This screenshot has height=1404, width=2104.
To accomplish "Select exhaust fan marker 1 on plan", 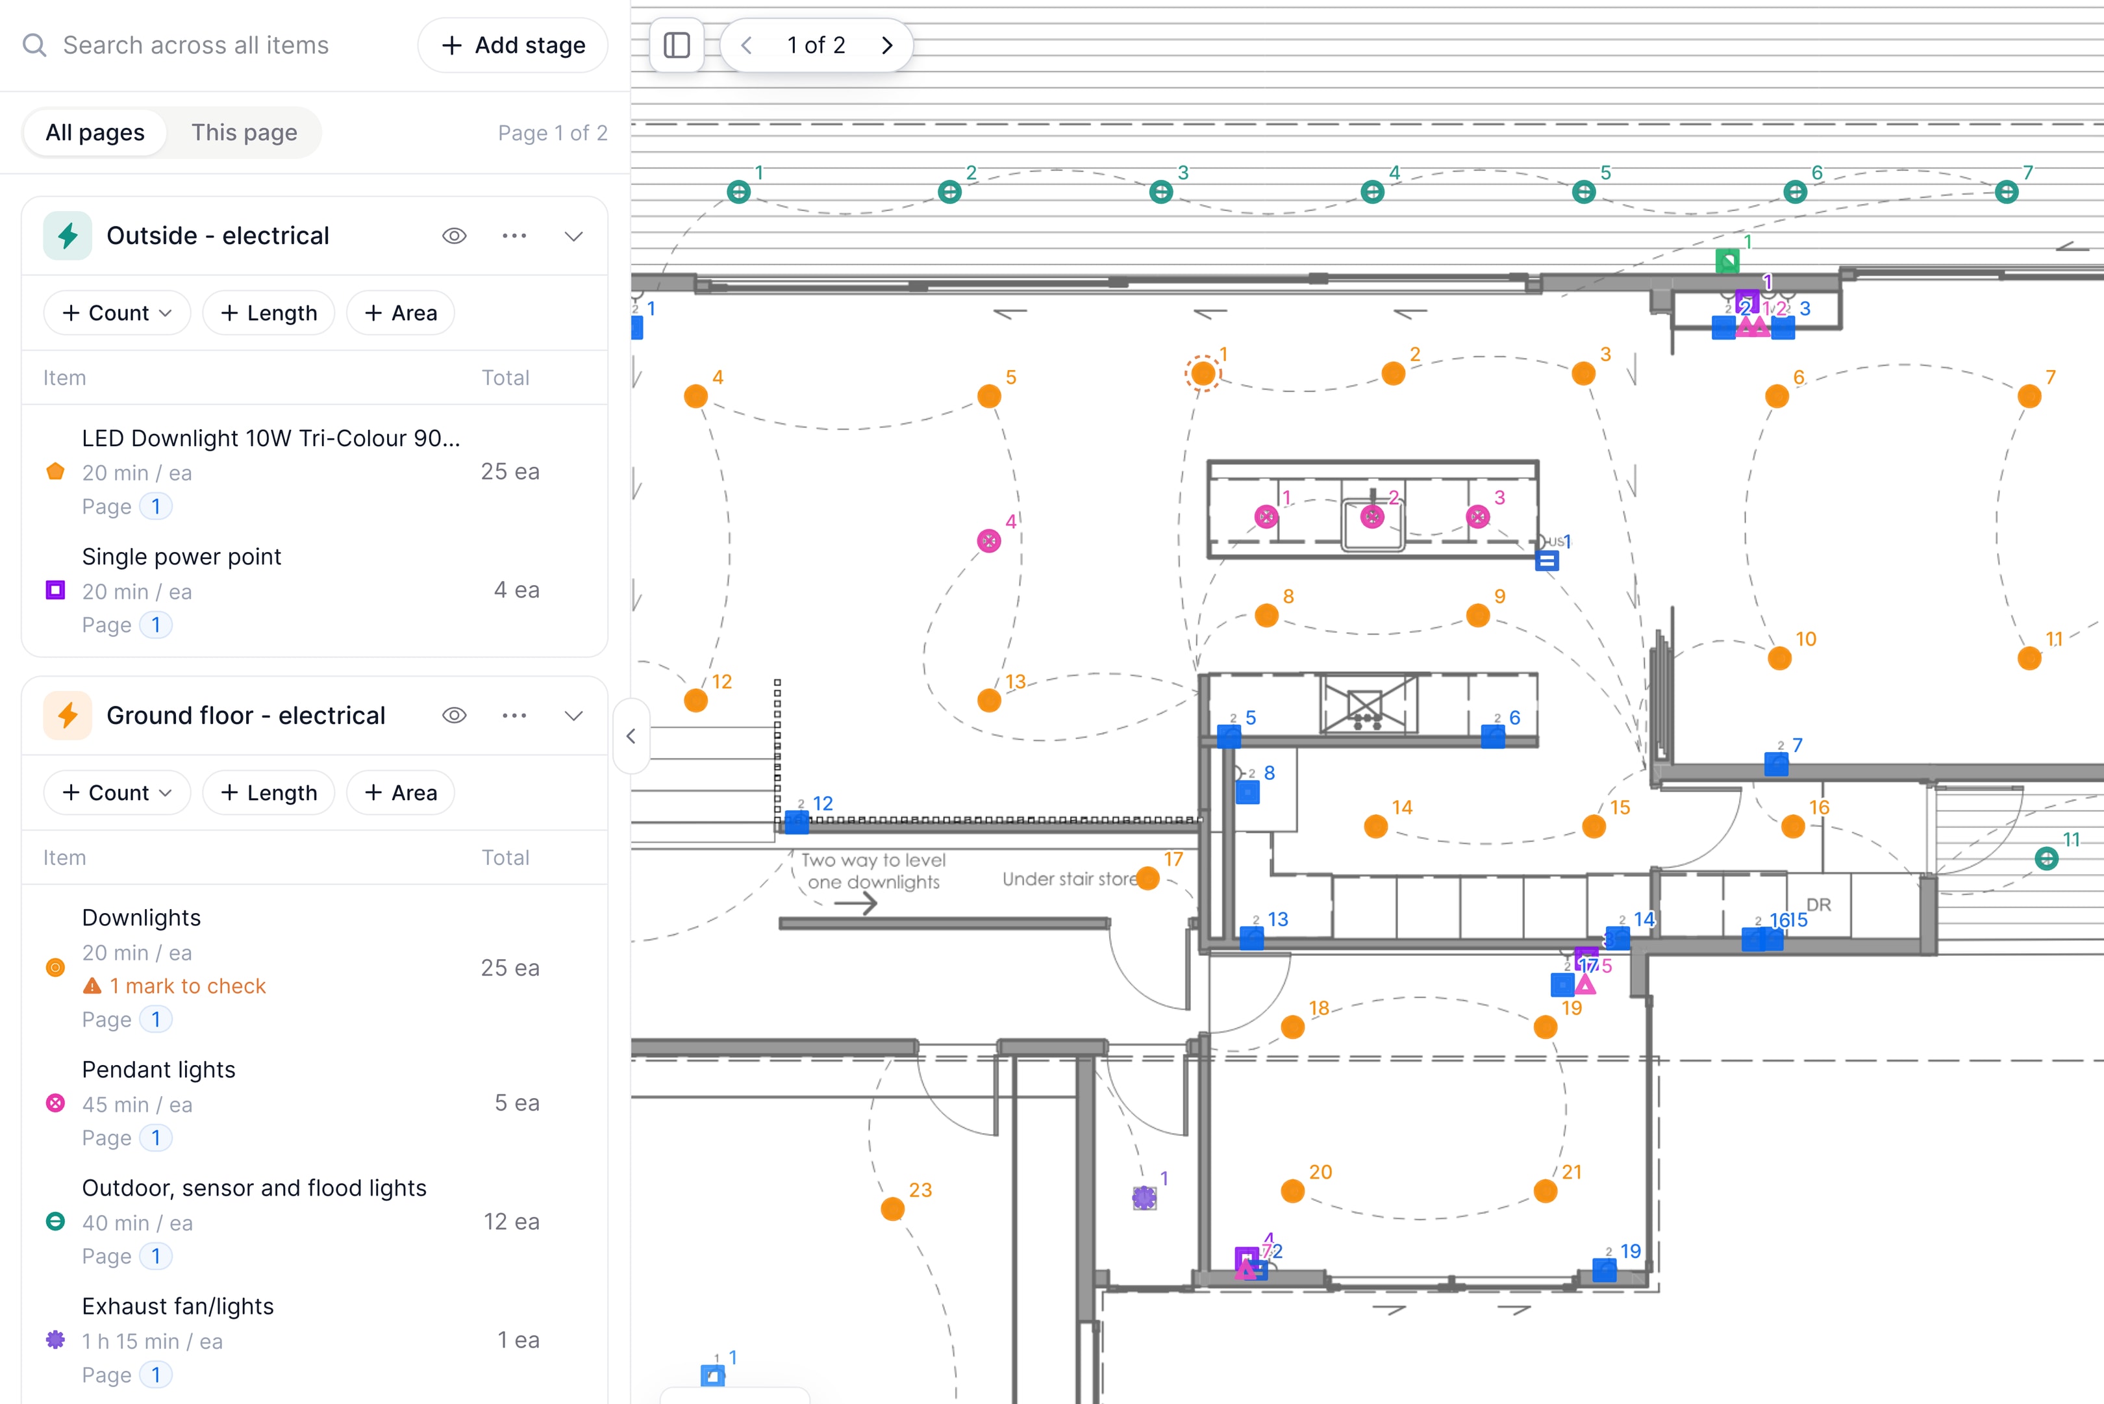I will click(x=1144, y=1197).
